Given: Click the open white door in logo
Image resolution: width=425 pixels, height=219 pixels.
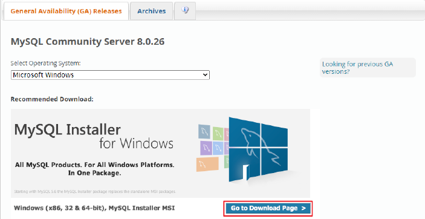Looking at the screenshot, I should 246,172.
